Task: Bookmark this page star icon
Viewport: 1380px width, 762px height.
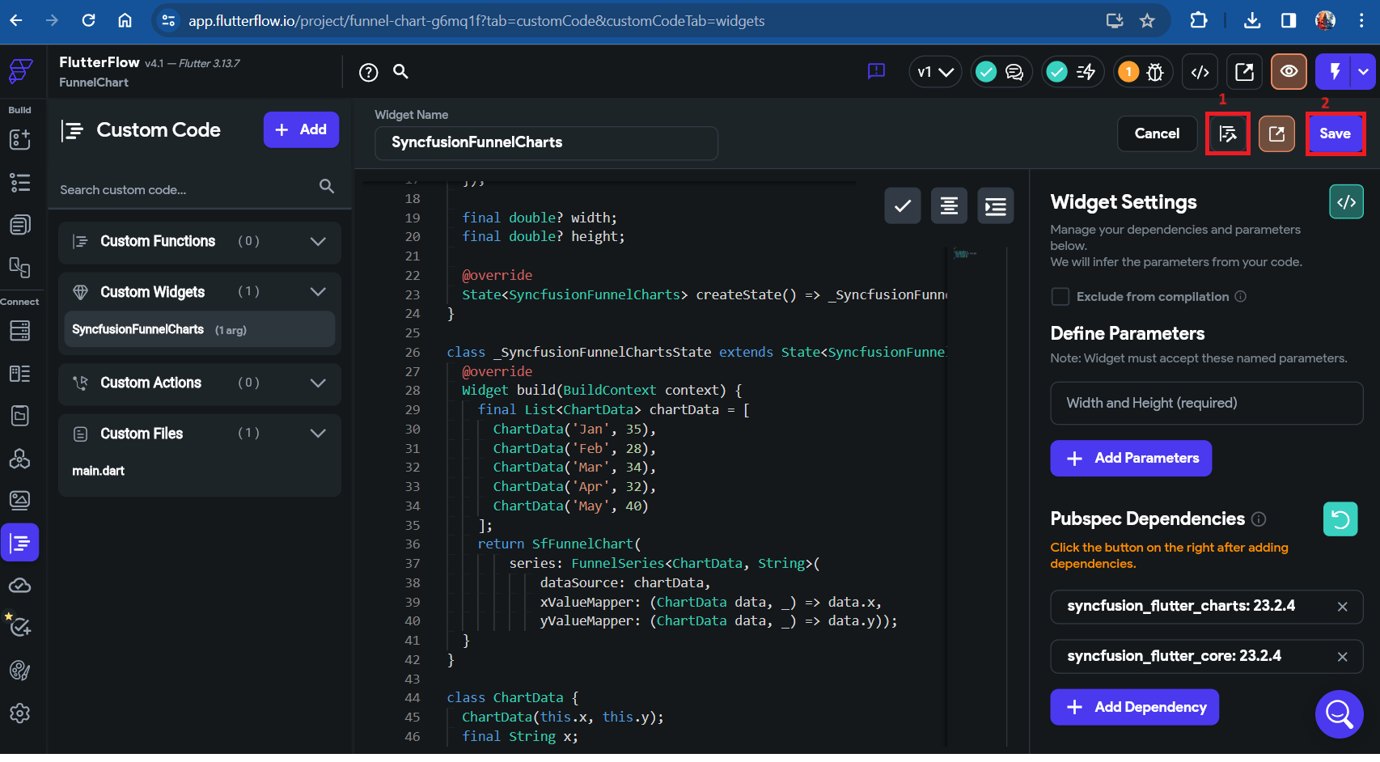Action: click(x=1147, y=21)
